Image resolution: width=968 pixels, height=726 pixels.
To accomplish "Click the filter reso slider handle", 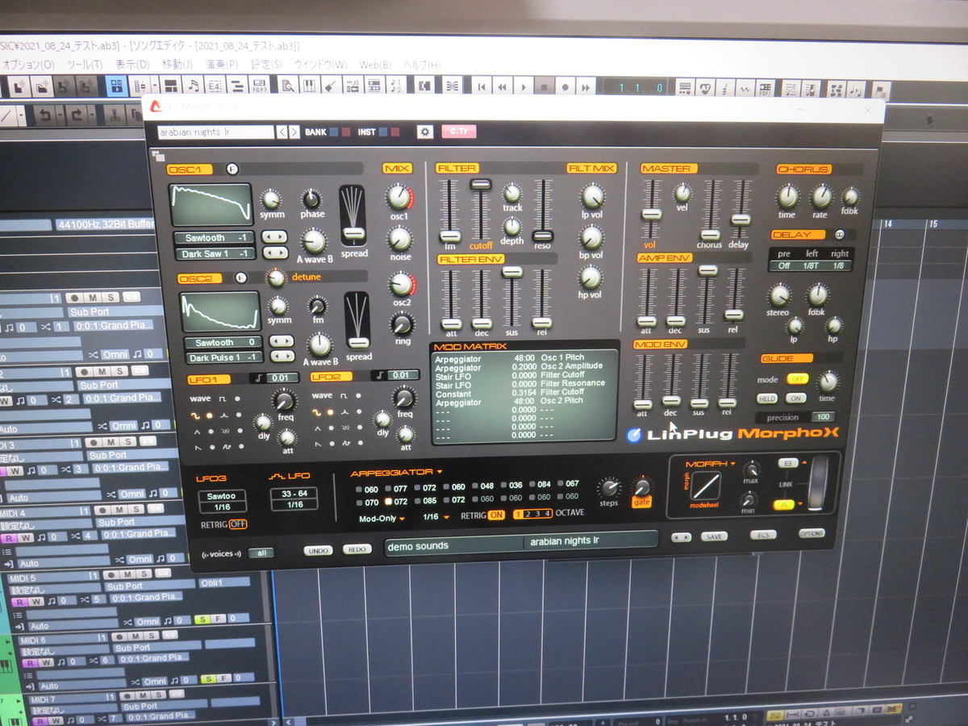I will 543,236.
